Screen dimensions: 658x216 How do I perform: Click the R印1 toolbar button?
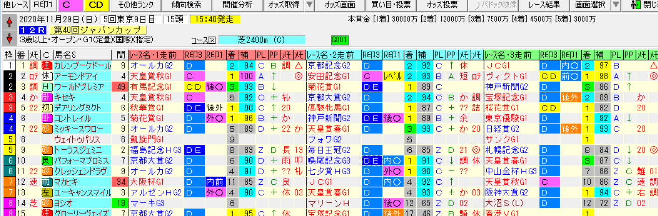click(x=43, y=5)
